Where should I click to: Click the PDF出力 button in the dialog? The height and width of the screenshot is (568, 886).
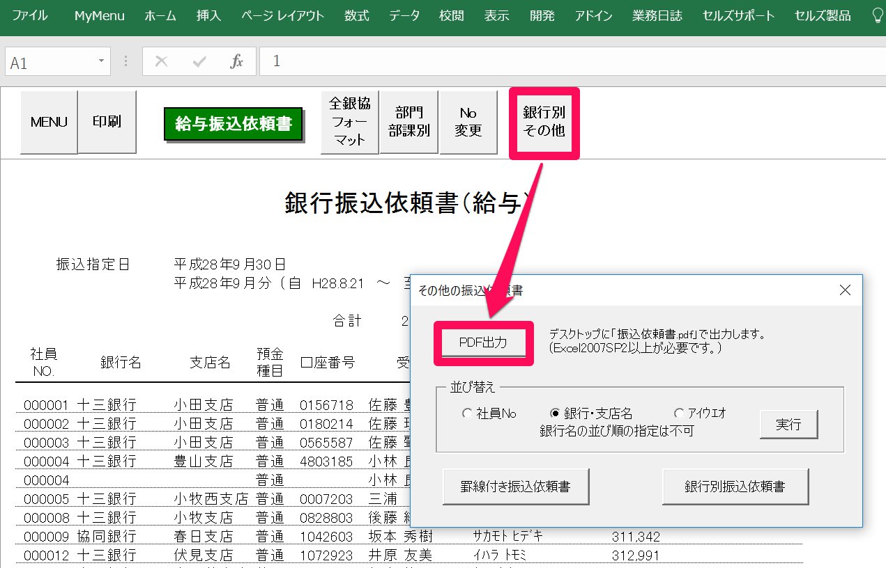coord(483,342)
